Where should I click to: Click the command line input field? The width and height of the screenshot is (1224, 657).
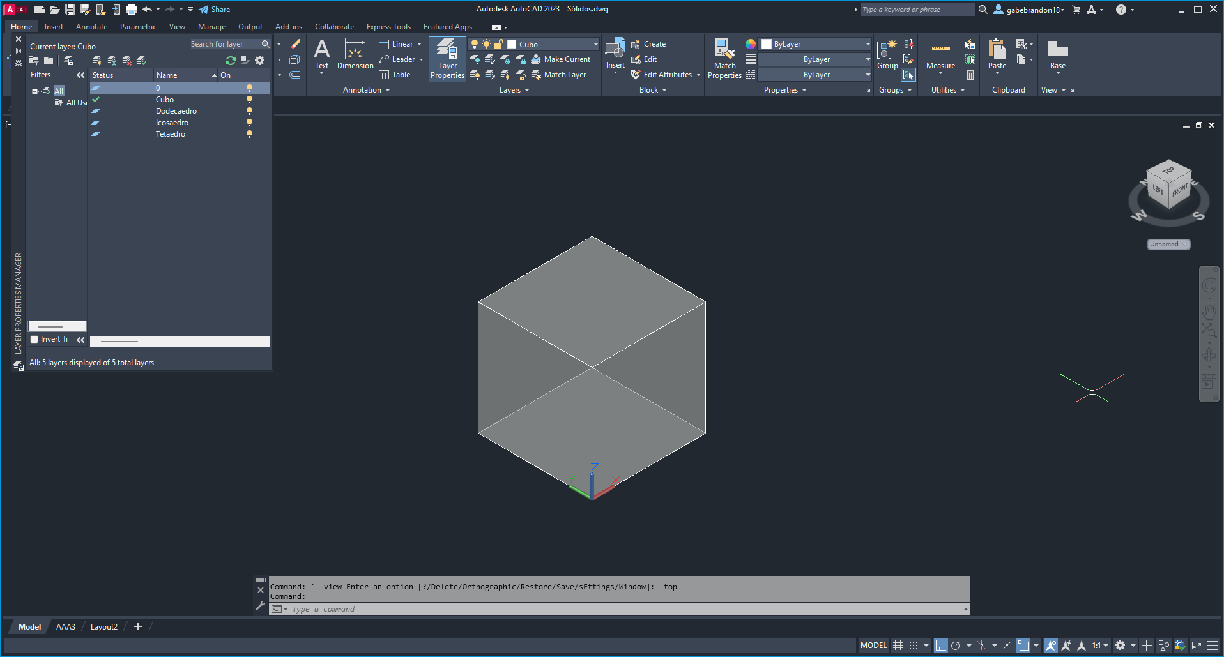(626, 609)
